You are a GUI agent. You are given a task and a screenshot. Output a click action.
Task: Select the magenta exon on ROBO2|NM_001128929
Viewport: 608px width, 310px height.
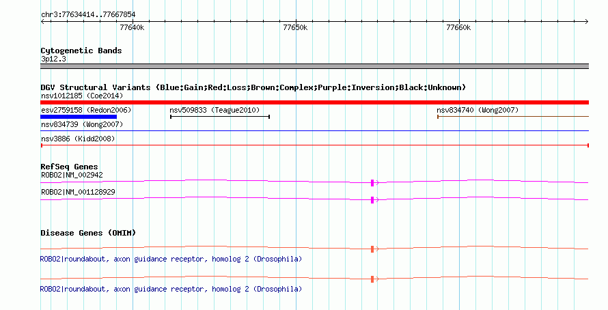pos(372,200)
